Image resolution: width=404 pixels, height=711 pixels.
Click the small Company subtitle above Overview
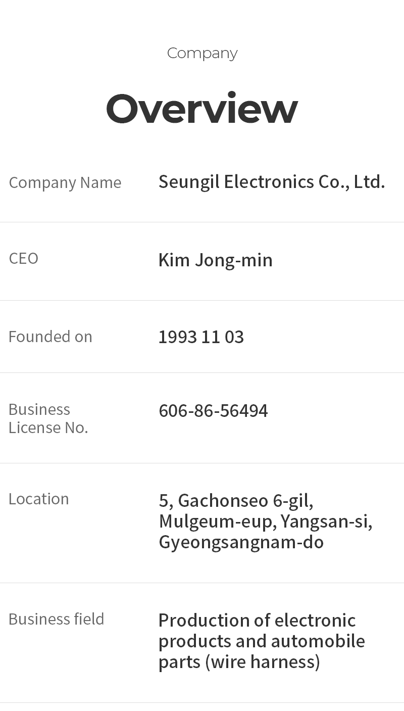point(202,53)
